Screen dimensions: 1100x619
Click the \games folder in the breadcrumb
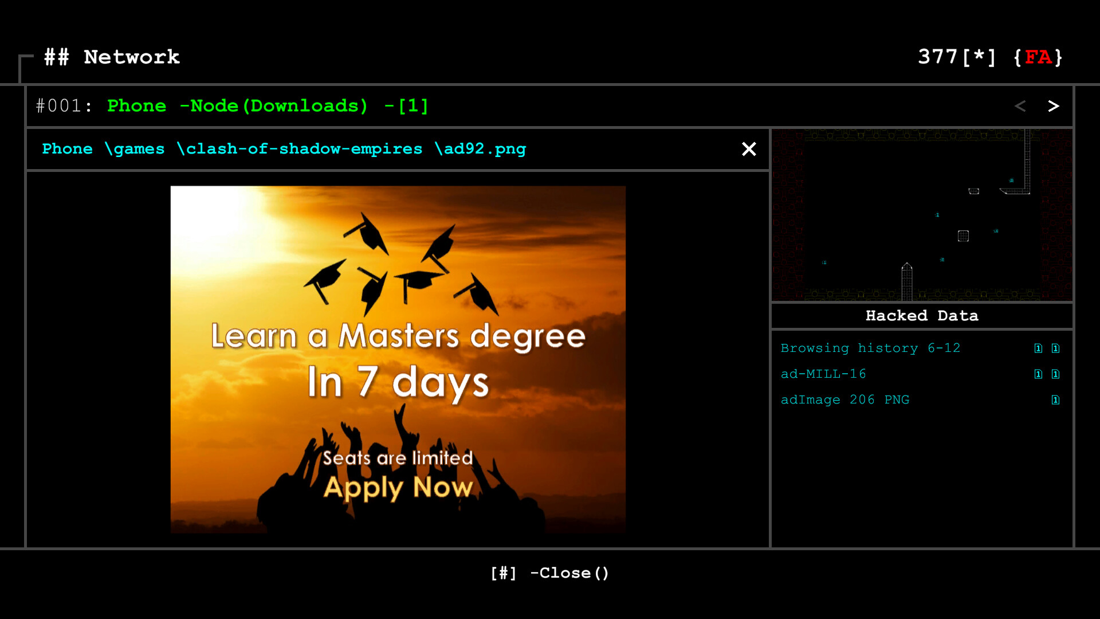136,149
